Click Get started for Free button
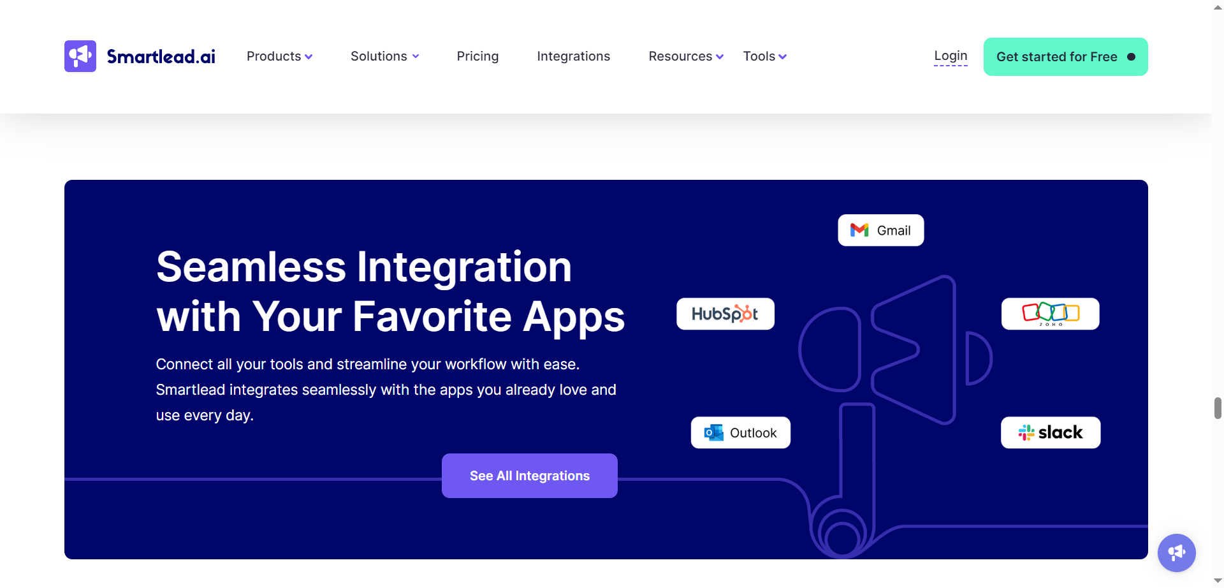This screenshot has width=1224, height=588. (x=1065, y=57)
